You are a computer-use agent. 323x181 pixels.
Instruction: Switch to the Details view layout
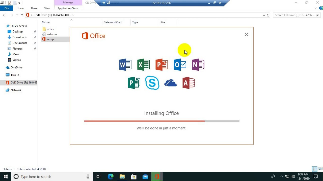click(315, 169)
